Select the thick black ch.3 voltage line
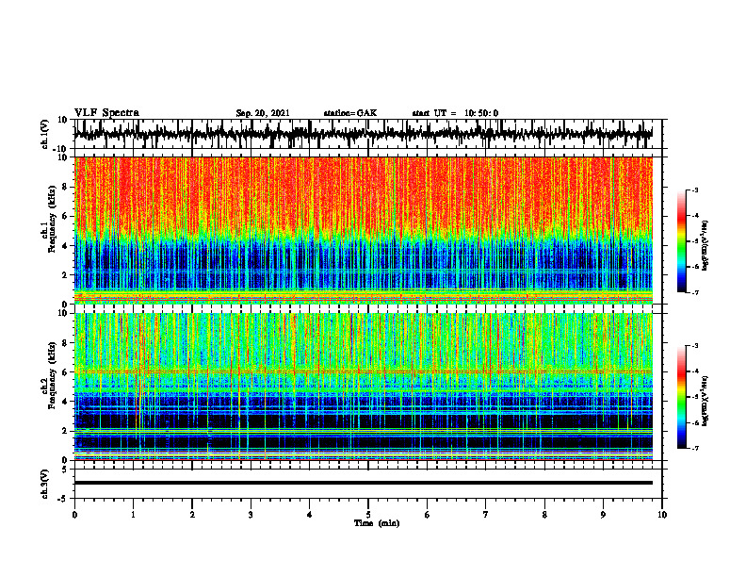Screen dimensions: 746x577 363,483
